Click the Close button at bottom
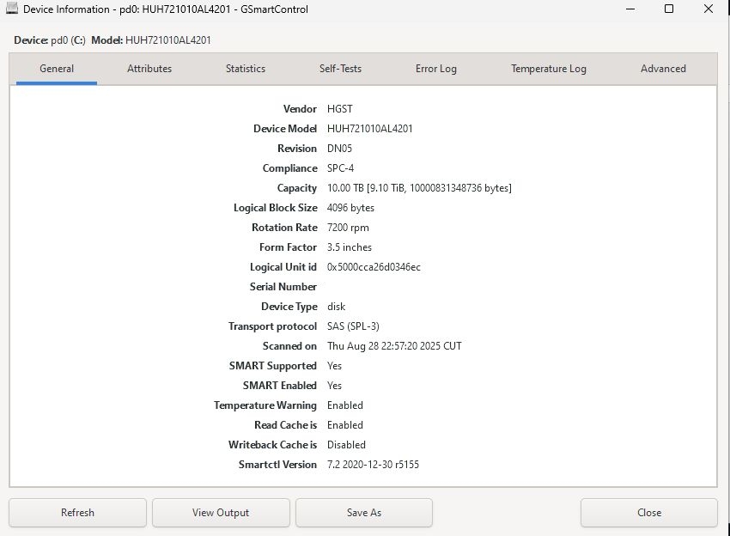 (649, 513)
